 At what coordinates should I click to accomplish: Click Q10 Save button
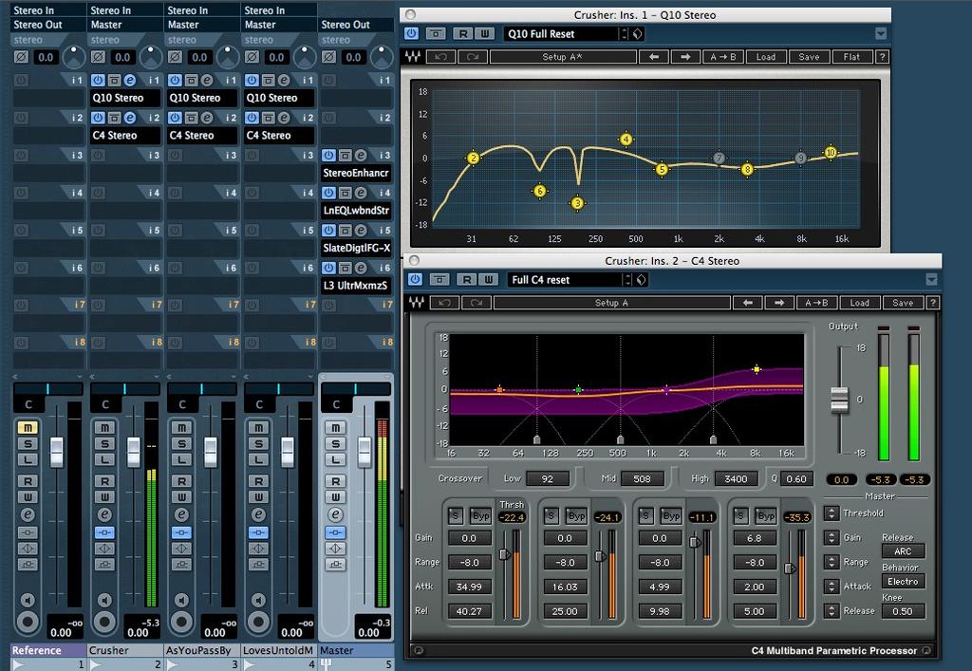click(809, 57)
